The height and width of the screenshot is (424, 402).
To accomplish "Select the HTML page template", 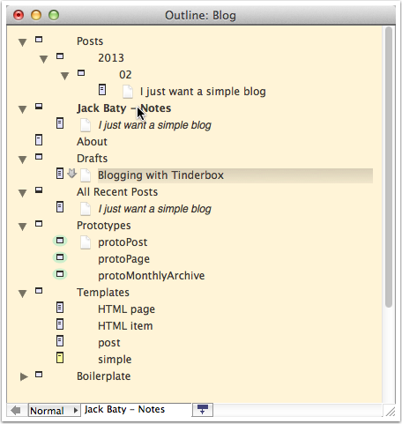I will pos(126,309).
